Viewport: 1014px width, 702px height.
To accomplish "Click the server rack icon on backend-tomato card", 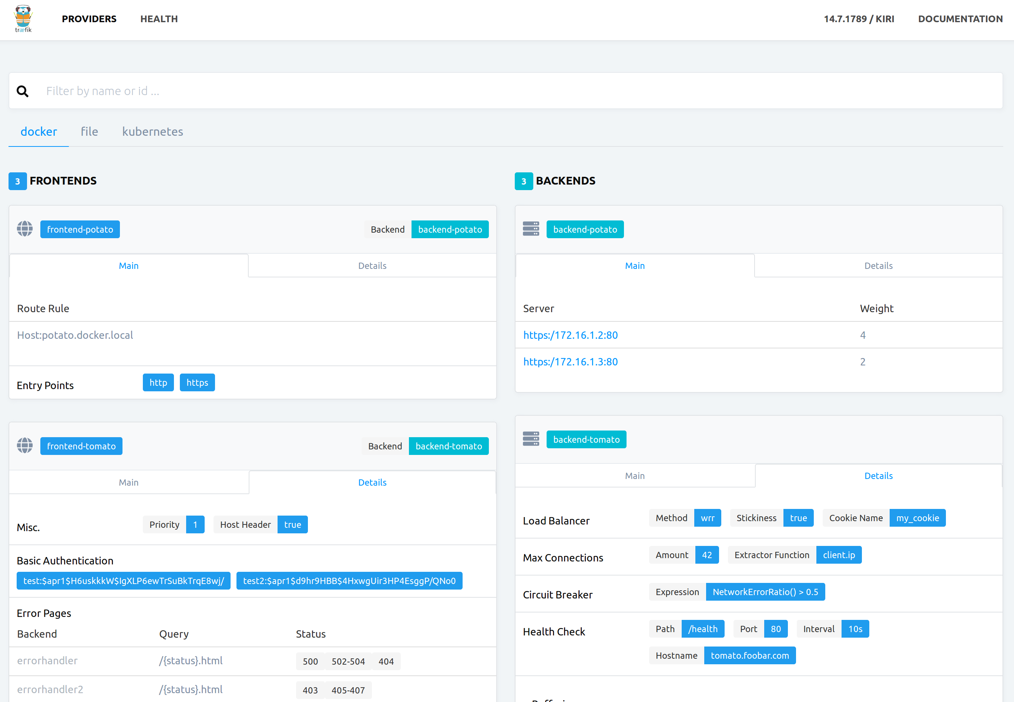I will (531, 439).
